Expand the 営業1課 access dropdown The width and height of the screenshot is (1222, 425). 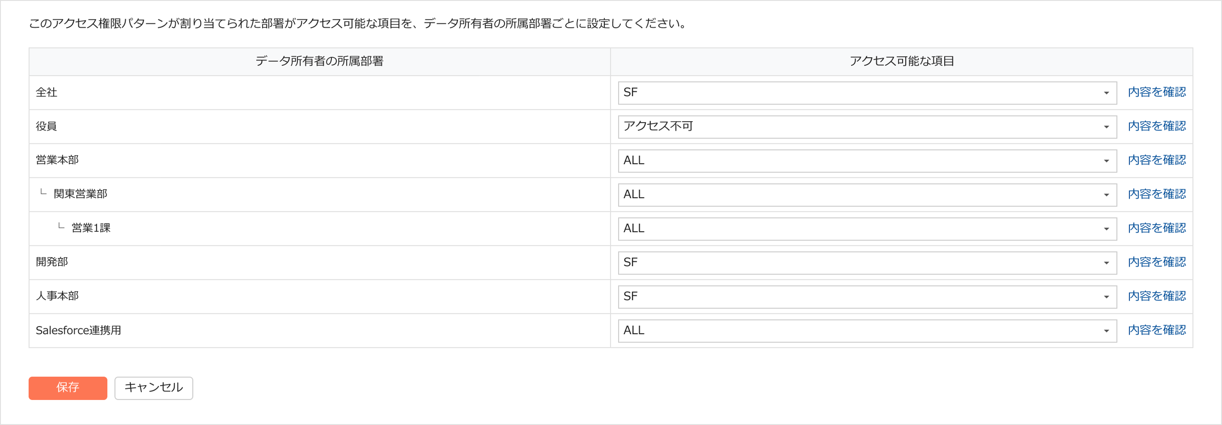coord(867,229)
